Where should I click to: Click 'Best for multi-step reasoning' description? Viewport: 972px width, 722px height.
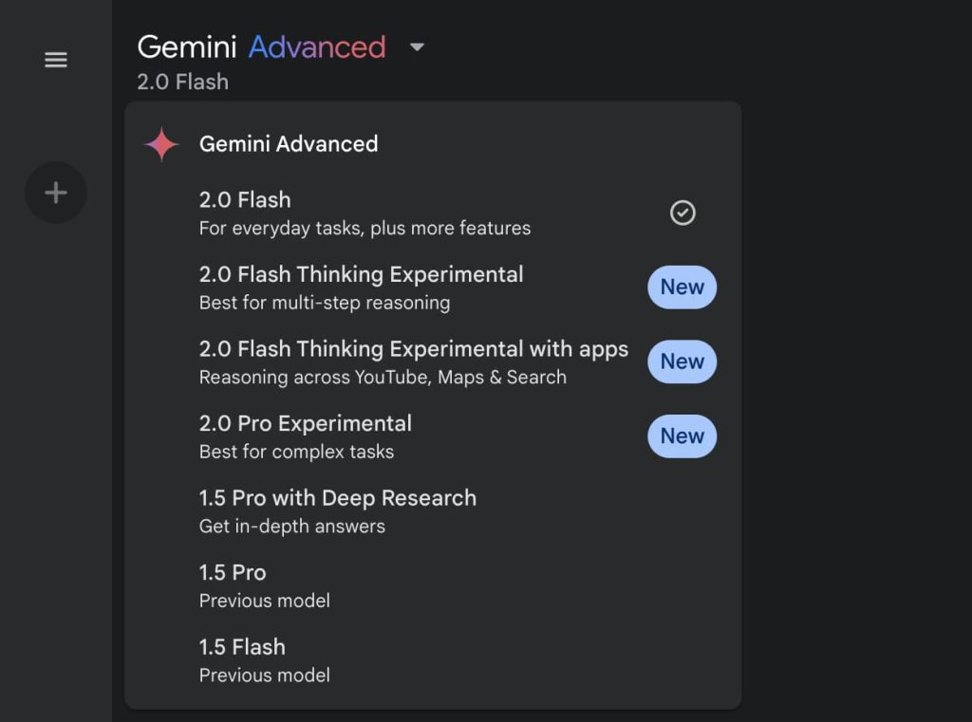(x=325, y=303)
